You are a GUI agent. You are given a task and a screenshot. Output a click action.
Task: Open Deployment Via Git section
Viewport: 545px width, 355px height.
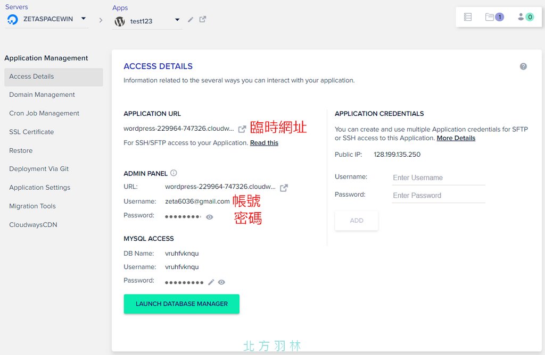click(x=39, y=169)
